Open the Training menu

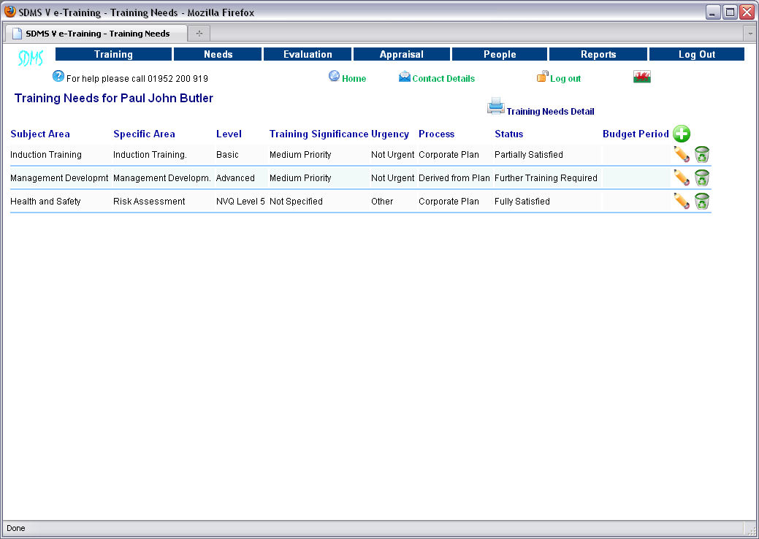click(114, 54)
